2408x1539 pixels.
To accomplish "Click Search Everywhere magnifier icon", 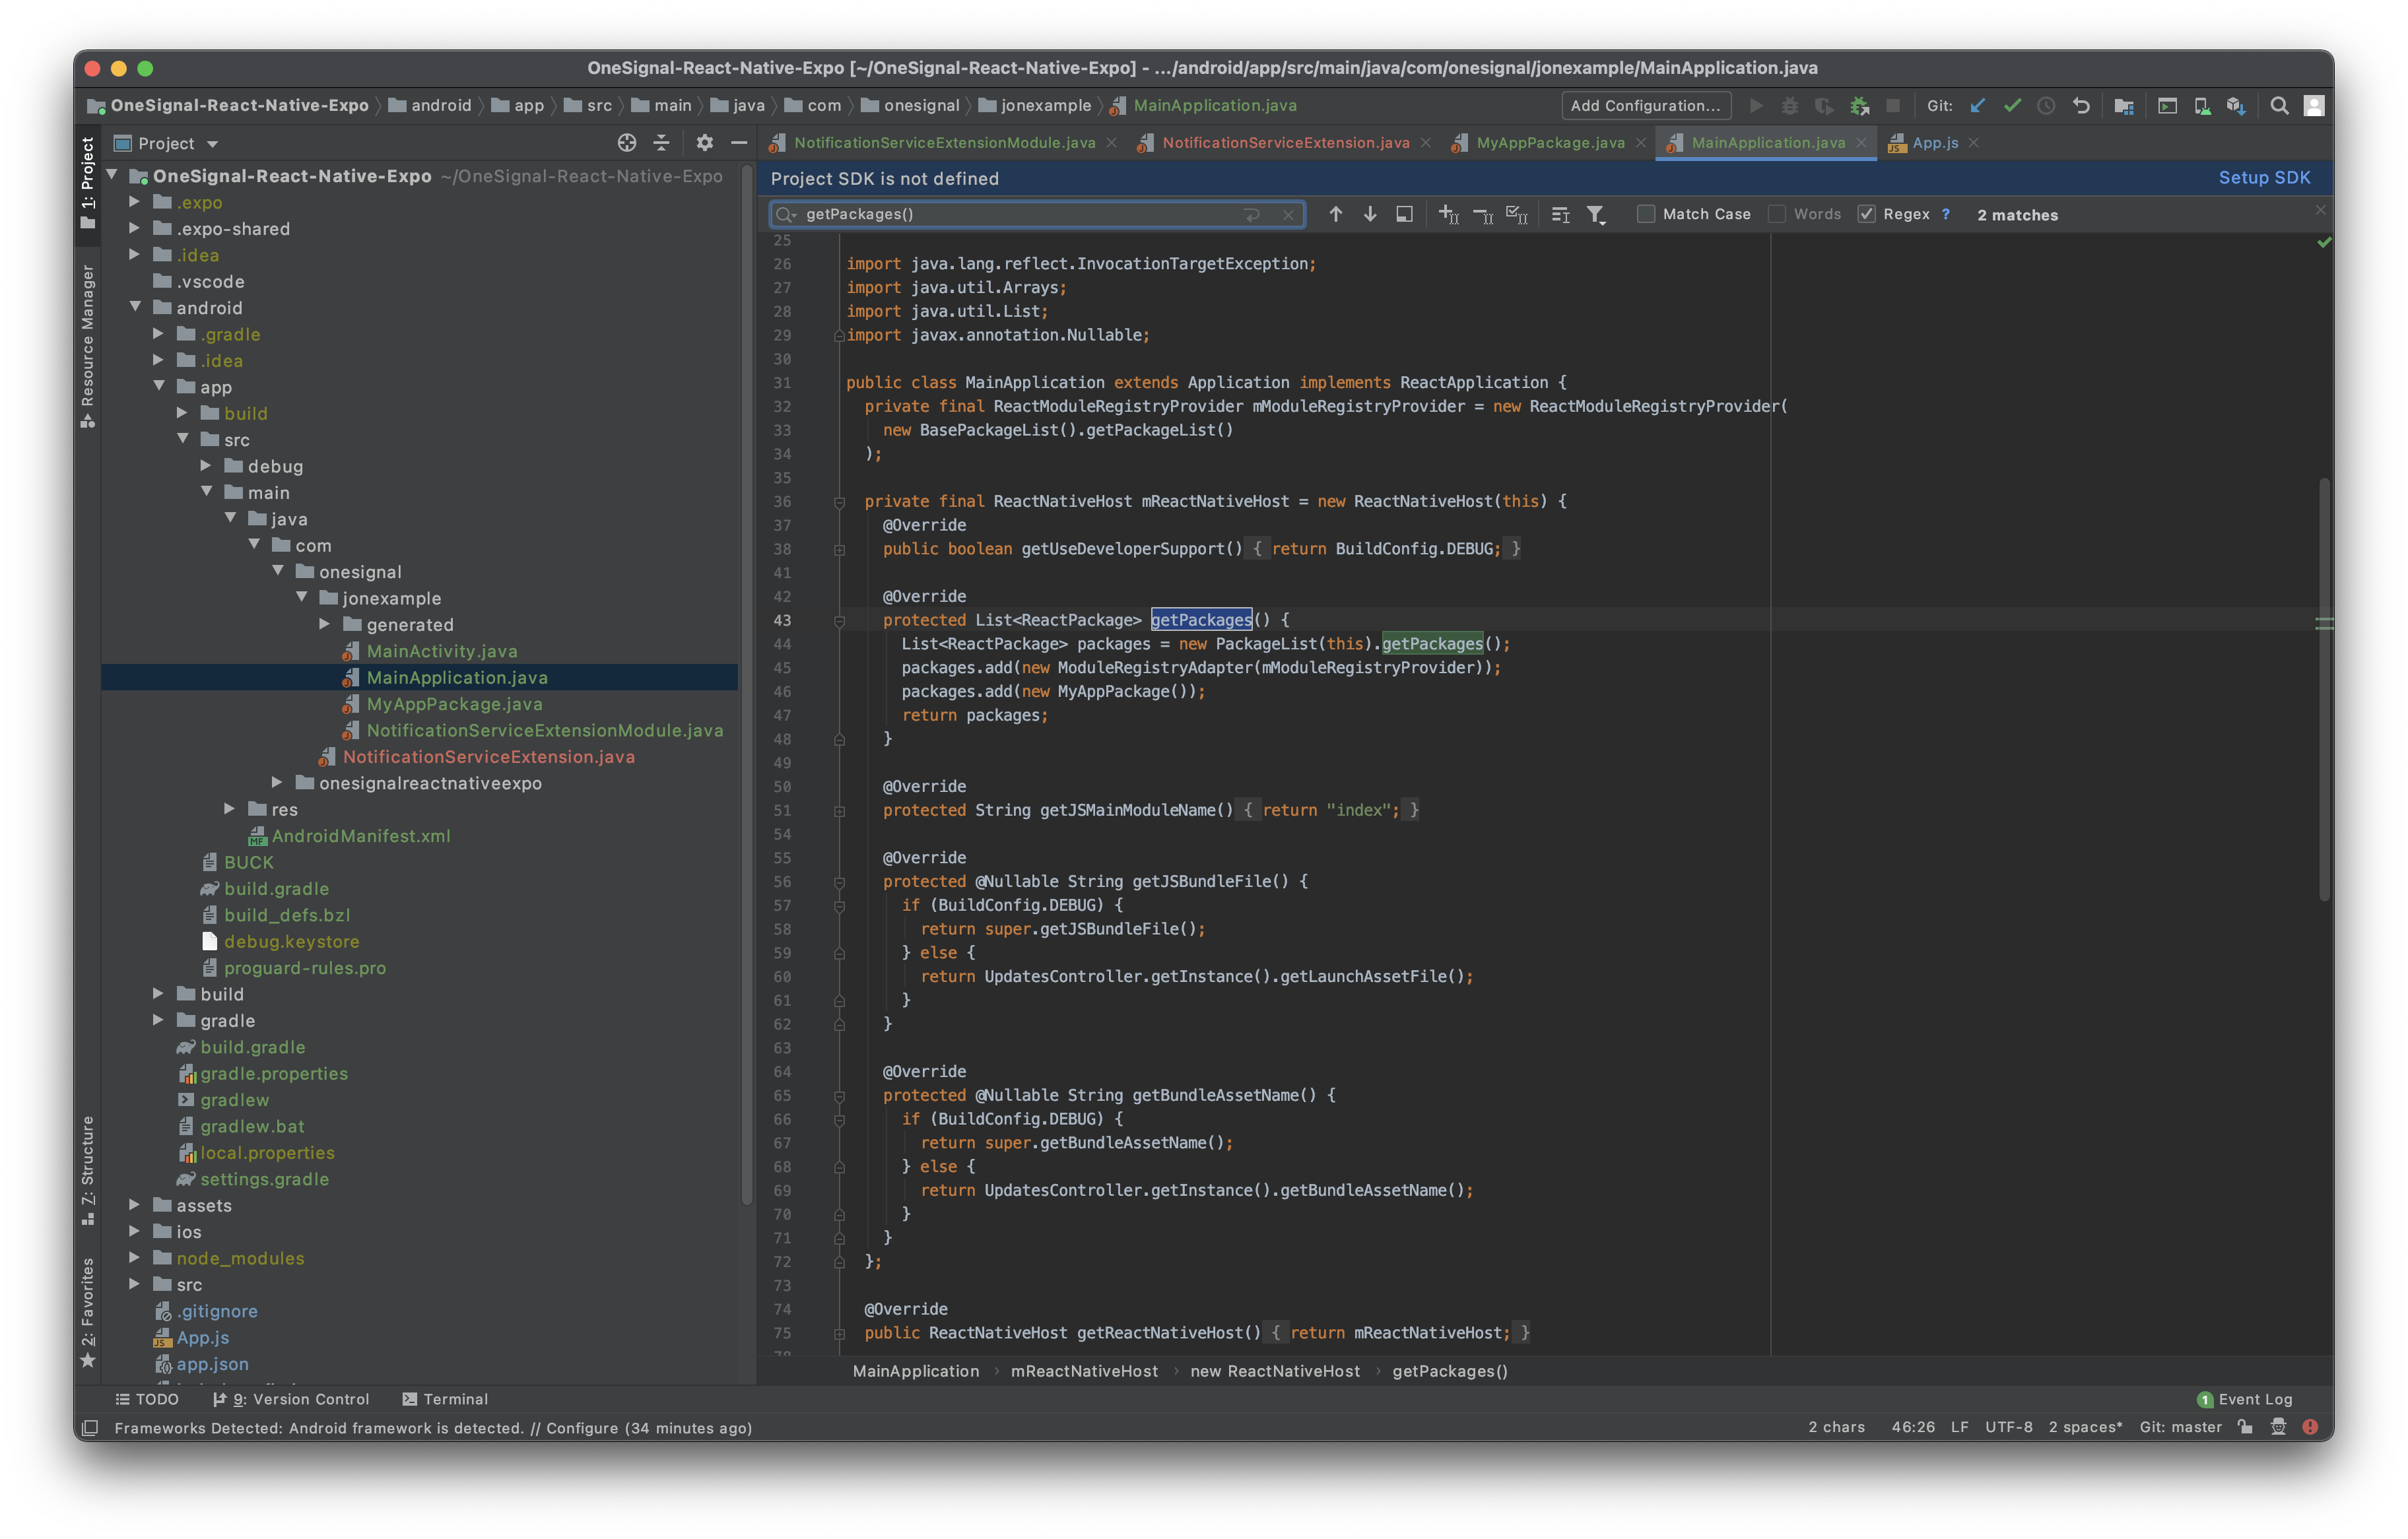I will (2279, 106).
